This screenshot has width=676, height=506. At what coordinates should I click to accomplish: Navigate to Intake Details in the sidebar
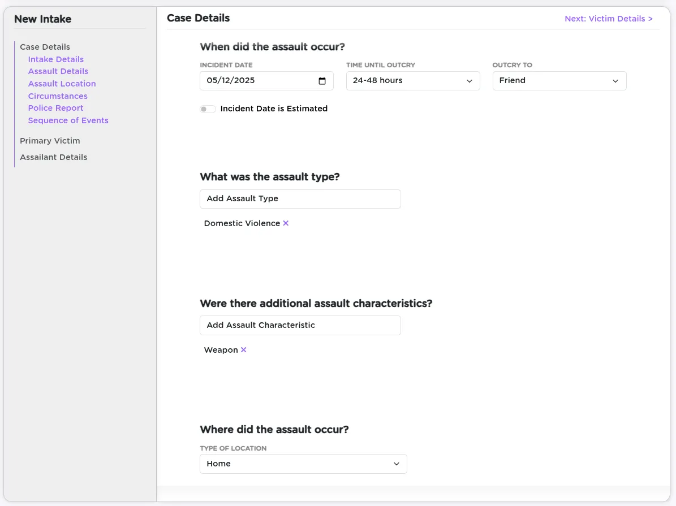55,59
